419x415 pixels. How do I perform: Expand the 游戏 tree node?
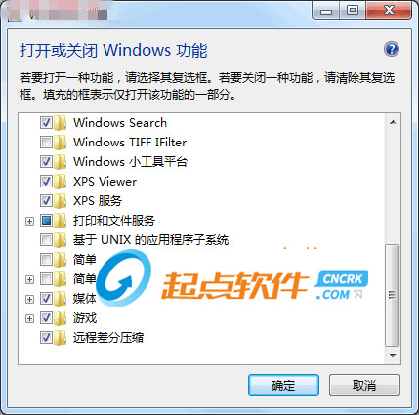(29, 318)
